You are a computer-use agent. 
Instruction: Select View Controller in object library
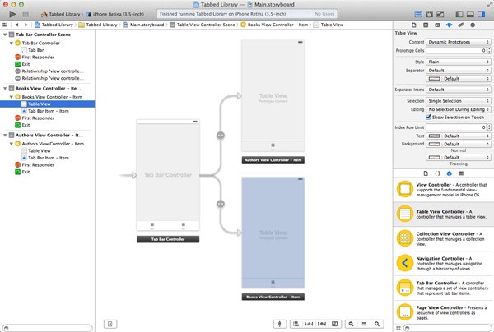[x=444, y=189]
